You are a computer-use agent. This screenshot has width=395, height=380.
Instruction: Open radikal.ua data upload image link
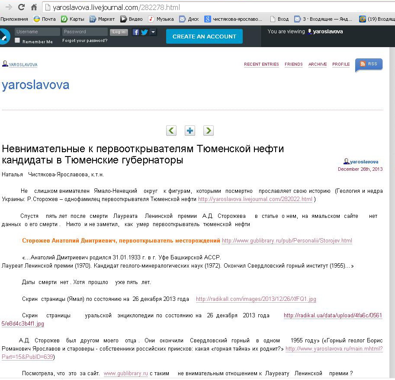[333, 316]
